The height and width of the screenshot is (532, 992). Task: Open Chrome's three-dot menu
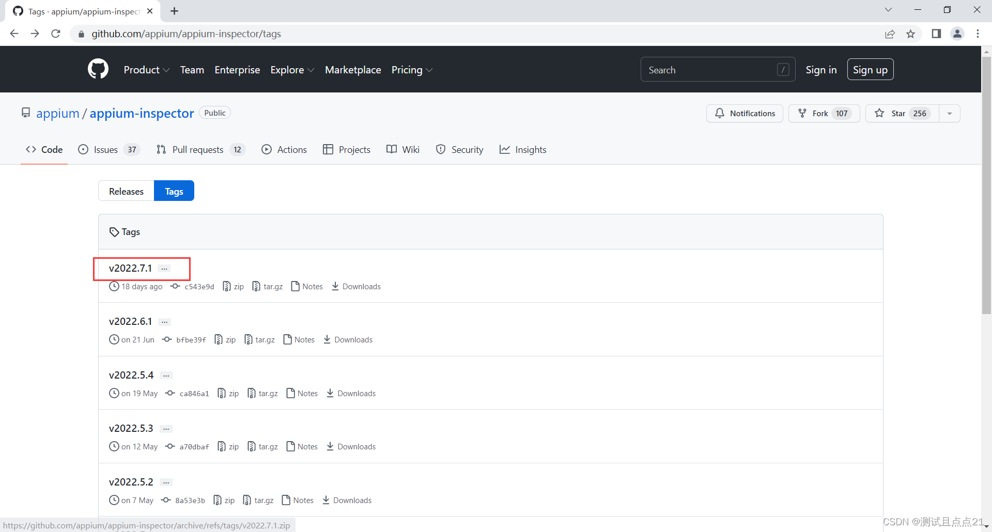click(x=978, y=34)
